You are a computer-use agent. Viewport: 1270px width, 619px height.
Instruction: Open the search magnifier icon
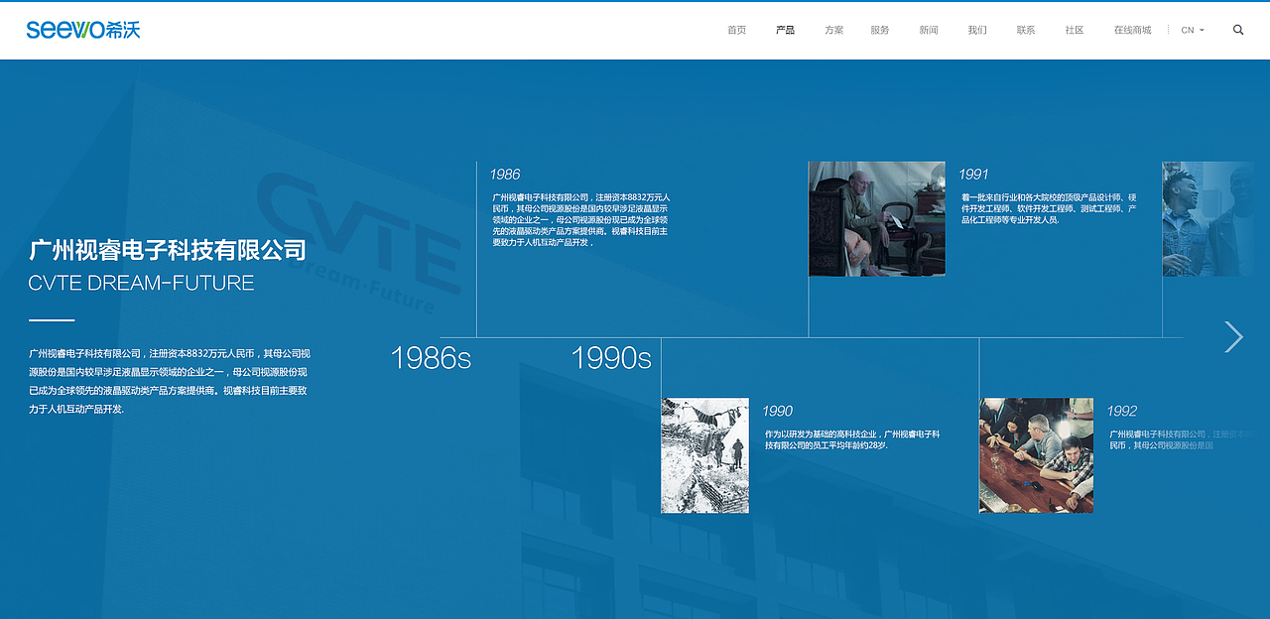pyautogui.click(x=1238, y=30)
